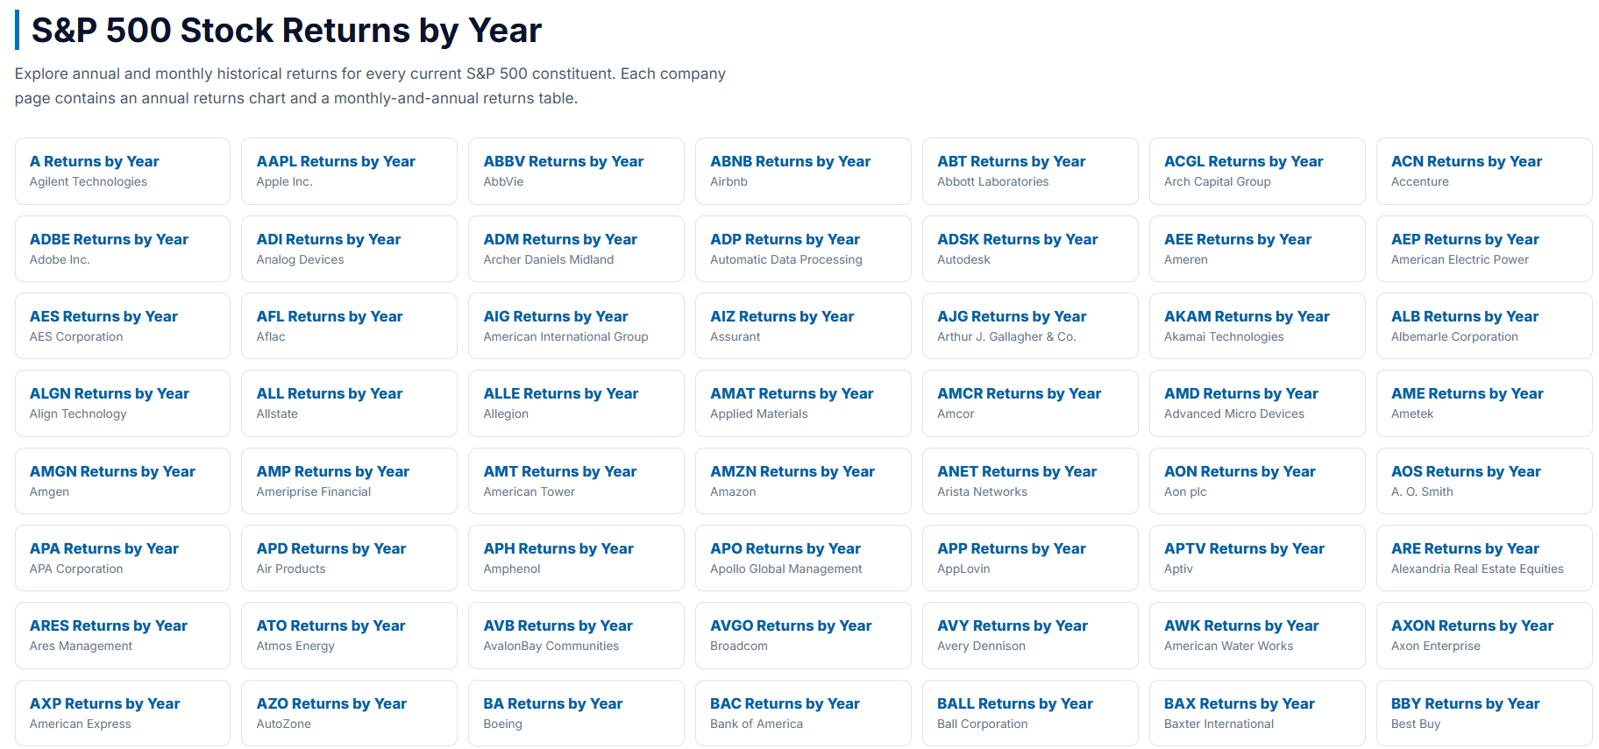The width and height of the screenshot is (1599, 749).
Task: Open AMGN Returns by Year
Action: (x=123, y=481)
